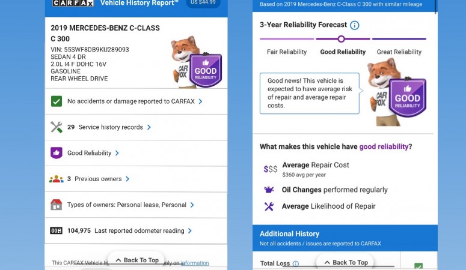Image resolution: width=466 pixels, height=270 pixels.
Task: Expand the 29 service history records row
Action: point(149,127)
